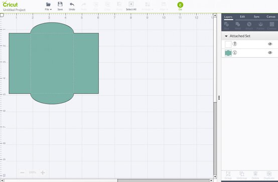Switch to the Layers tab
Image resolution: width=278 pixels, height=182 pixels.
click(228, 17)
